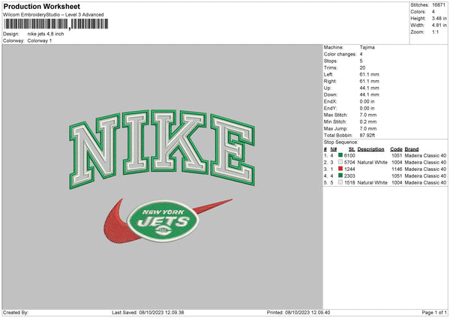Click the 'Brand' column header
The image size is (450, 318).
pos(412,149)
